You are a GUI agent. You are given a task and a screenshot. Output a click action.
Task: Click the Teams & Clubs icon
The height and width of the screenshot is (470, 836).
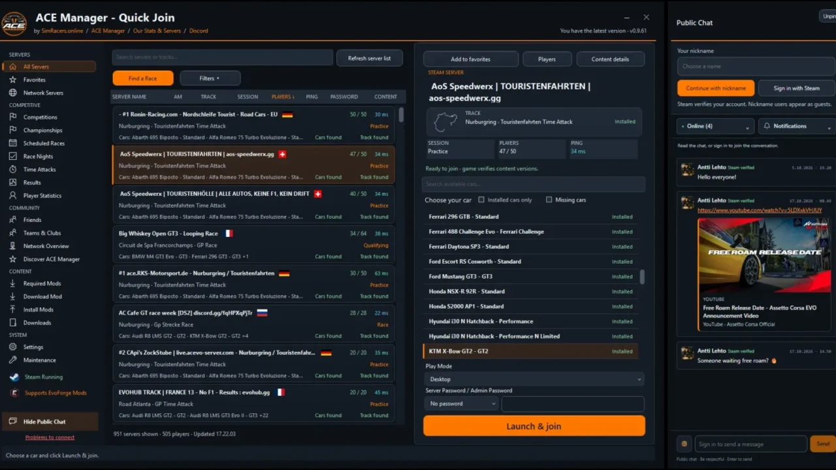(x=12, y=233)
